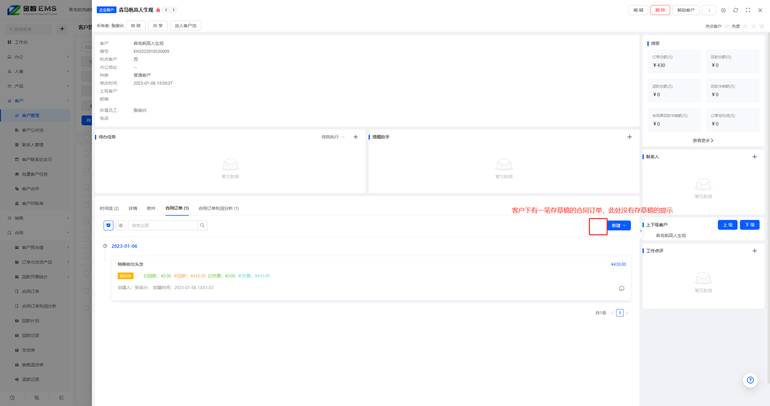Image resolution: width=770 pixels, height=406 pixels.
Task: Switch to list view of contract orders
Action: (x=121, y=225)
